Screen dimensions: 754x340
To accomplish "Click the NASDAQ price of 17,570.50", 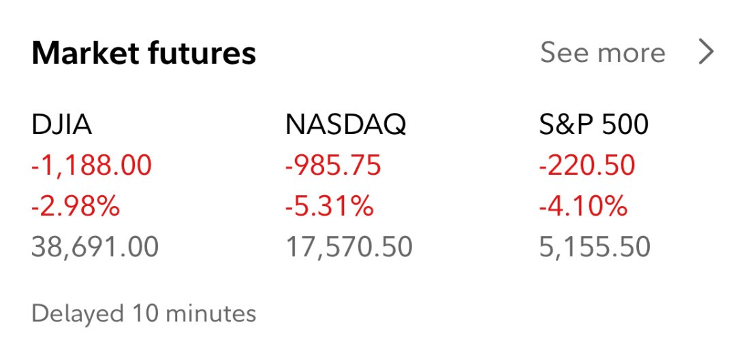I will click(x=349, y=248).
